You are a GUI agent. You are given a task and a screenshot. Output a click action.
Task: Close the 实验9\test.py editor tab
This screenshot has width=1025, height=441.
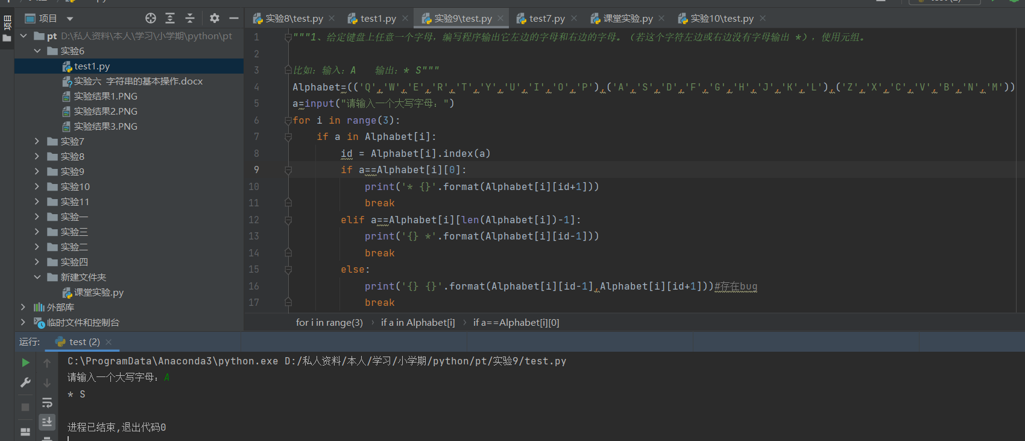[500, 18]
